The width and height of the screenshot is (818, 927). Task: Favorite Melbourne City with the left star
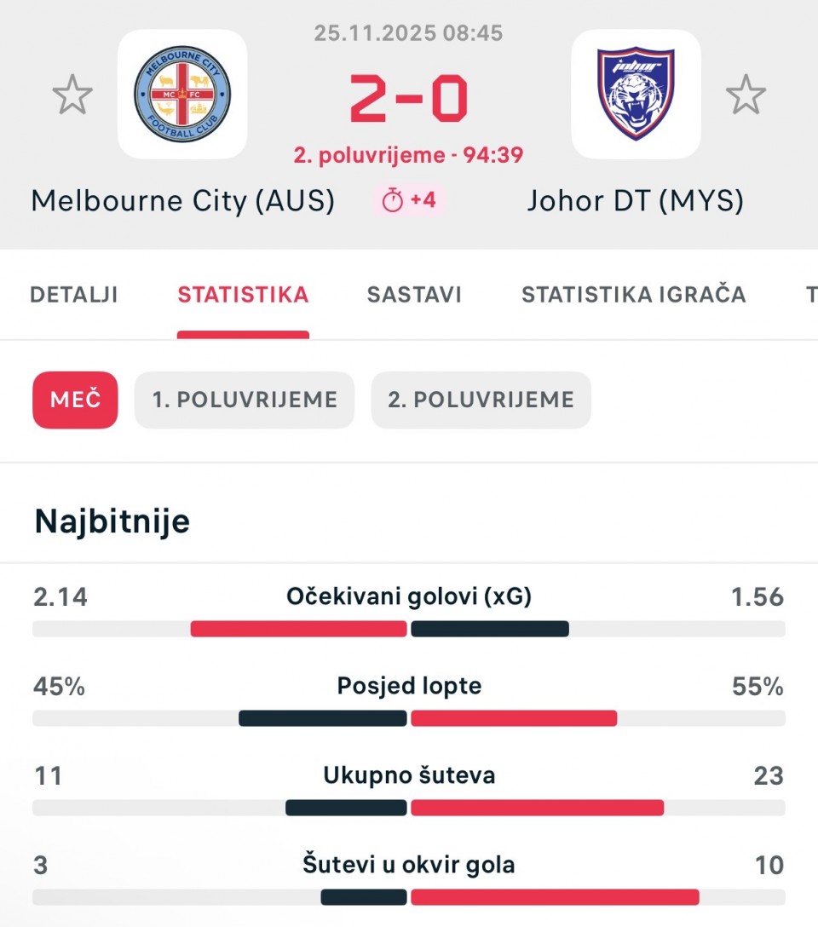pyautogui.click(x=72, y=95)
